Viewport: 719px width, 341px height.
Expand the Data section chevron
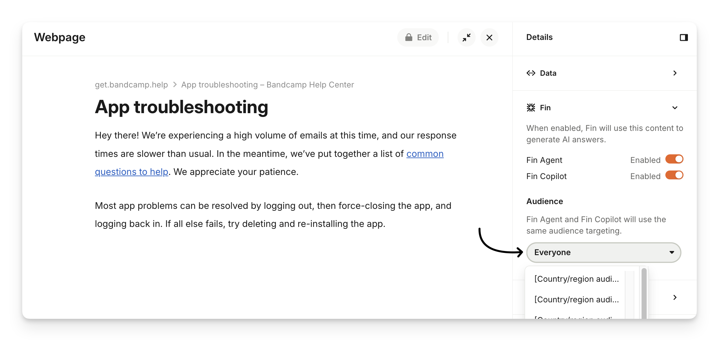(675, 73)
